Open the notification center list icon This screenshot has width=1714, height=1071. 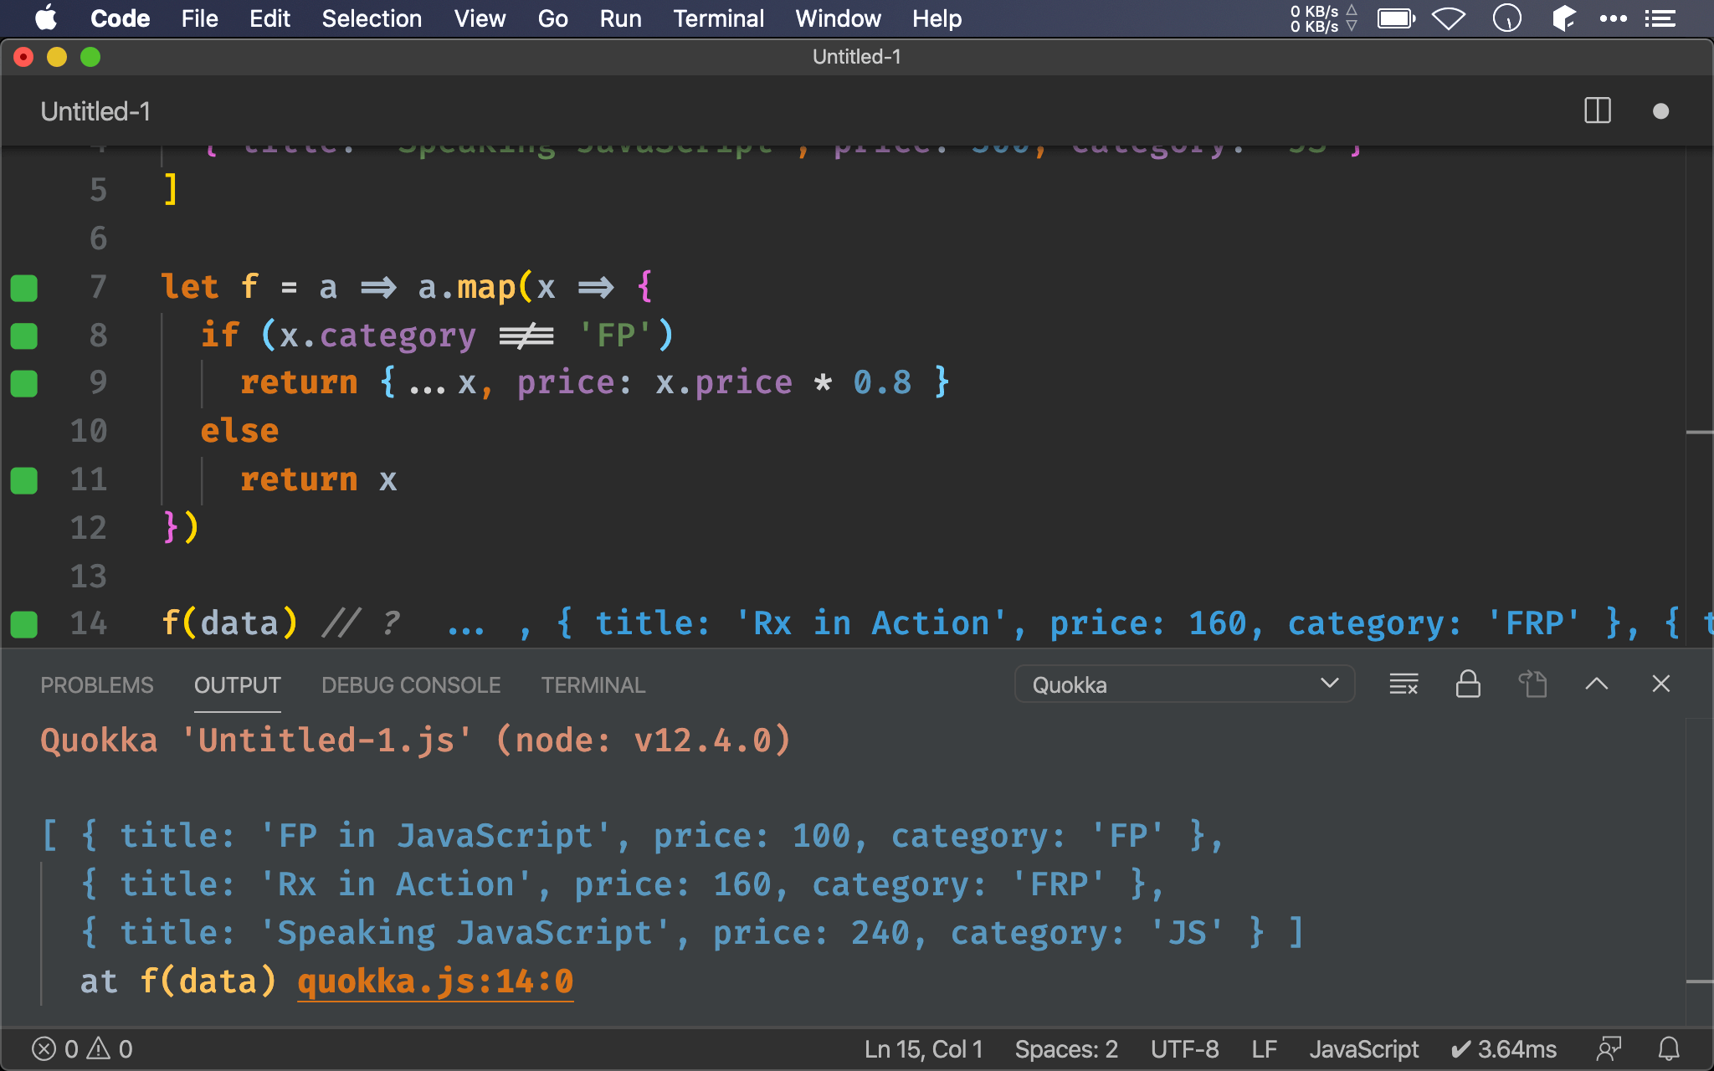pyautogui.click(x=1660, y=18)
